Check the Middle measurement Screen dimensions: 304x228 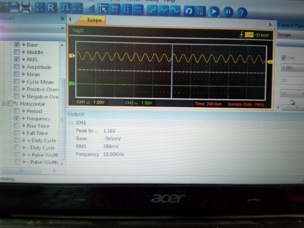coord(17,52)
